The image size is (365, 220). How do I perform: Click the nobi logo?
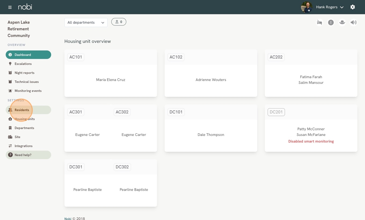pyautogui.click(x=25, y=7)
